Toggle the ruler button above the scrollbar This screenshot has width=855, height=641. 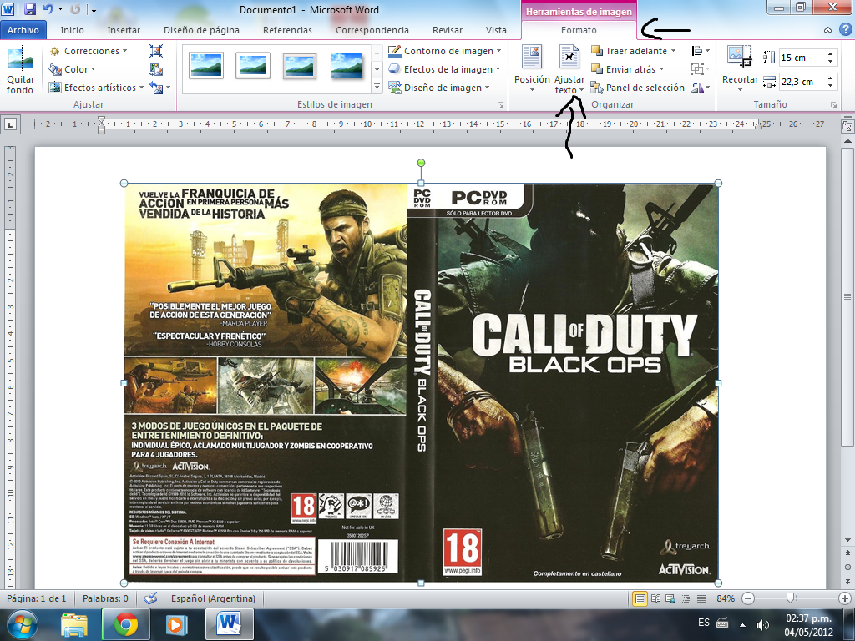click(847, 127)
